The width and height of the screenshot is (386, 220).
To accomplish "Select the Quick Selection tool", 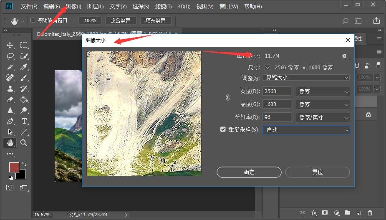I will tap(24, 56).
